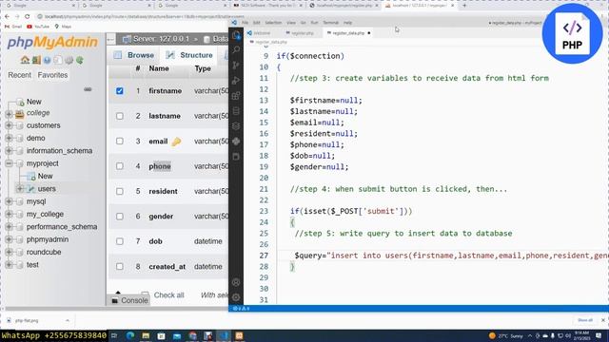Expand the demo database node
This screenshot has height=342, width=609.
click(x=9, y=138)
